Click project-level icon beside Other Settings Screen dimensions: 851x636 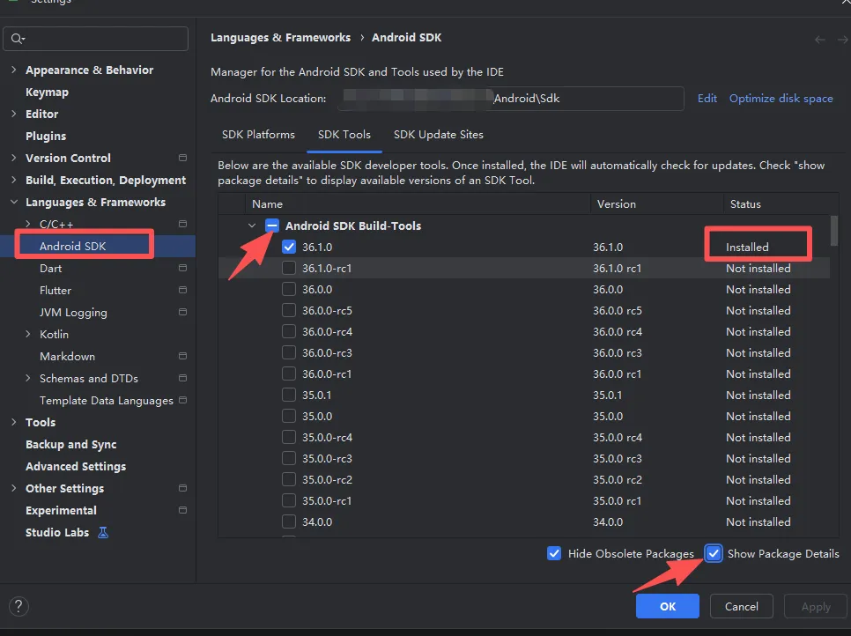coord(182,488)
